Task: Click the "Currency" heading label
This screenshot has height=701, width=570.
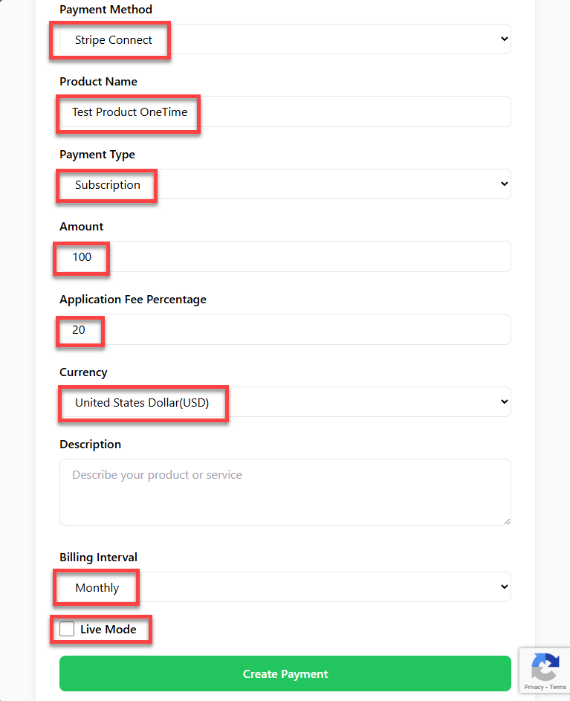Action: 83,372
